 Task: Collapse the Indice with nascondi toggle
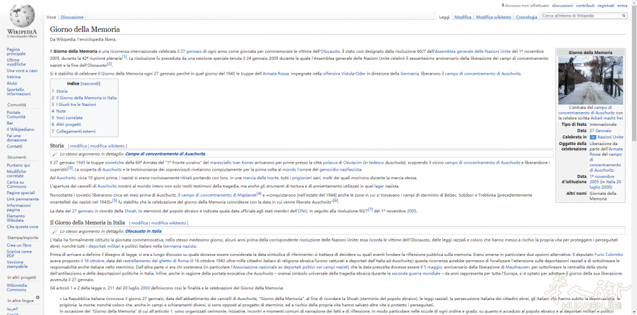tap(90, 83)
